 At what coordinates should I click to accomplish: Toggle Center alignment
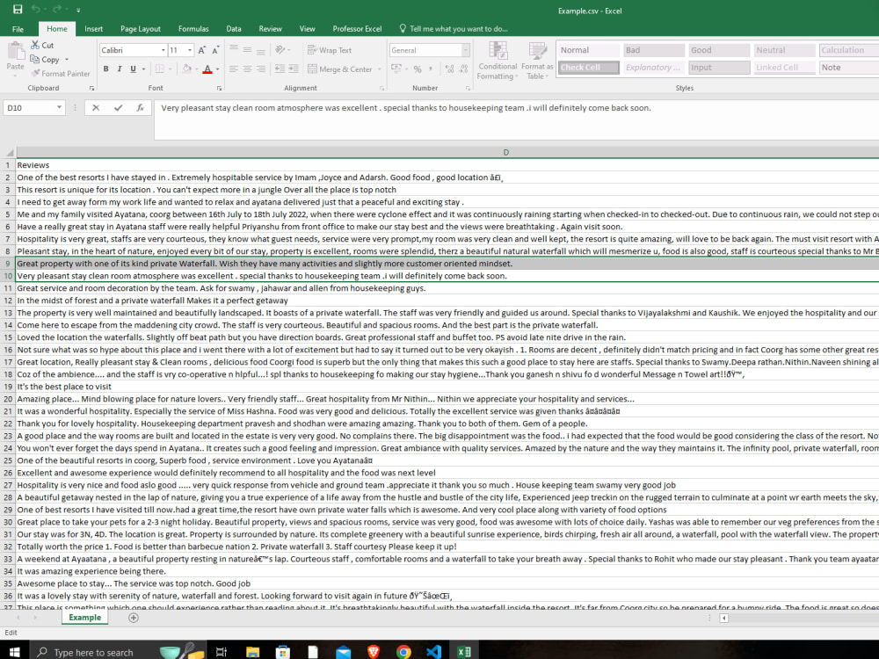pos(247,69)
